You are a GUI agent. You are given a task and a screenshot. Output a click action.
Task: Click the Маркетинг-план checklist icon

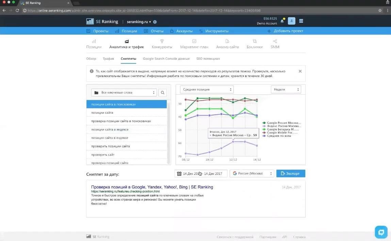194,41
